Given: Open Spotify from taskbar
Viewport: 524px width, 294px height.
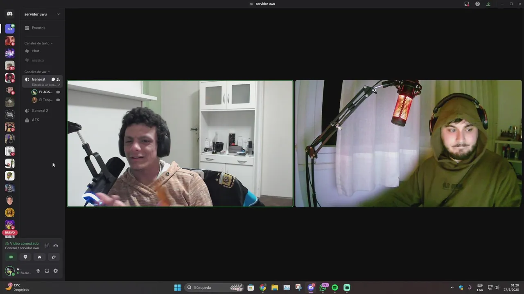Looking at the screenshot, I should pyautogui.click(x=335, y=287).
